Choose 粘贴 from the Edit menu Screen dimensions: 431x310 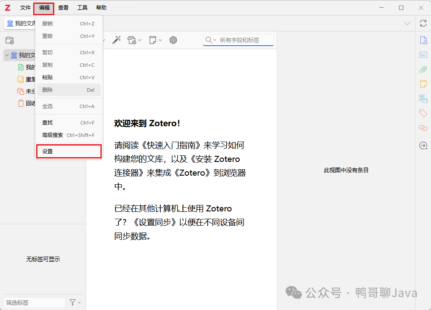click(69, 77)
